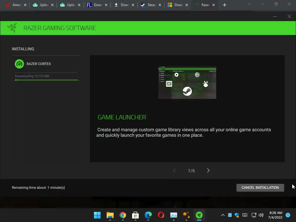Open Windows Security tray icon
The width and height of the screenshot is (296, 222).
[237, 215]
